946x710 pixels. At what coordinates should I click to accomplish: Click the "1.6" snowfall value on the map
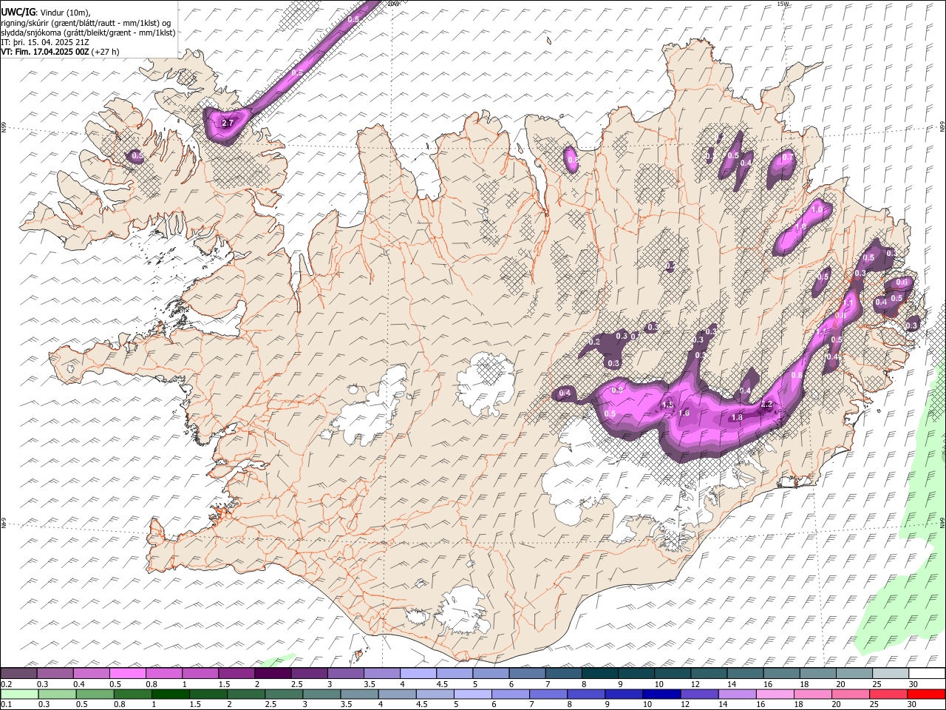684,413
